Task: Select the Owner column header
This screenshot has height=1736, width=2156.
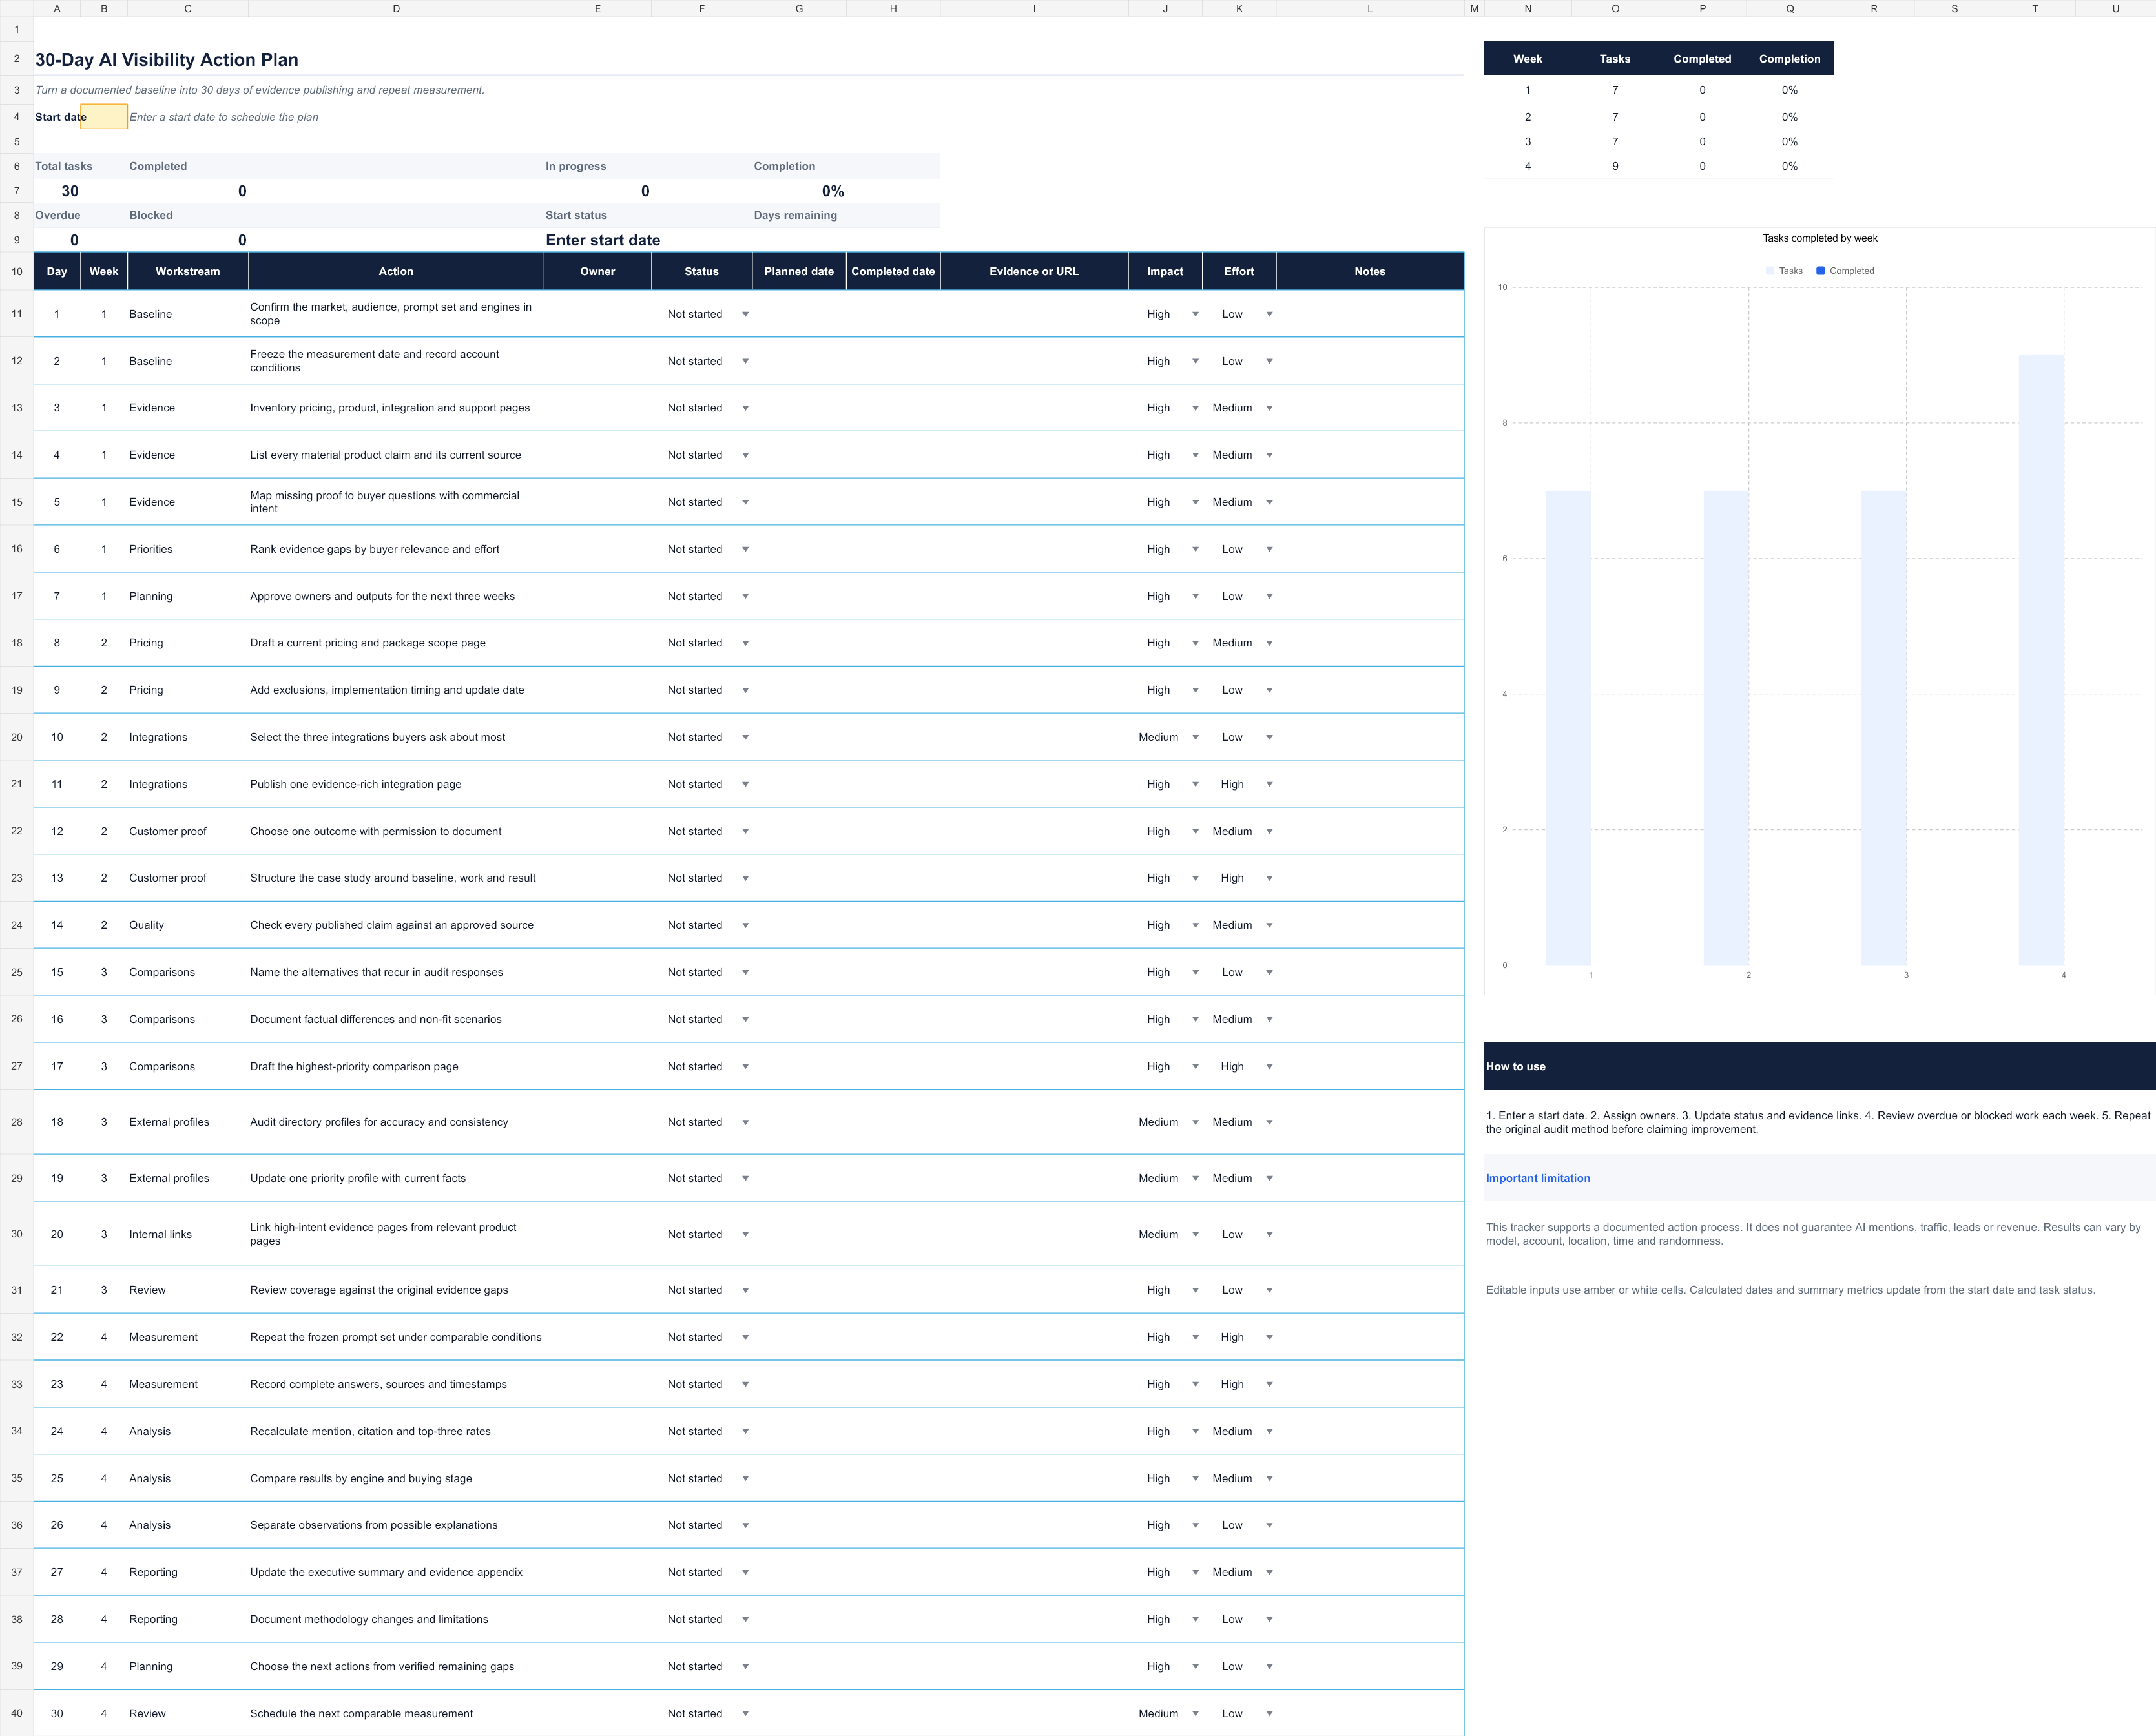Action: pyautogui.click(x=598, y=271)
